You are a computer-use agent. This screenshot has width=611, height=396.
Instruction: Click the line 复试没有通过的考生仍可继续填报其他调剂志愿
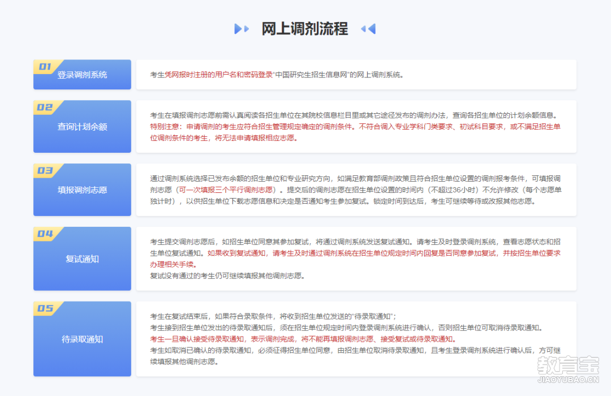click(227, 276)
